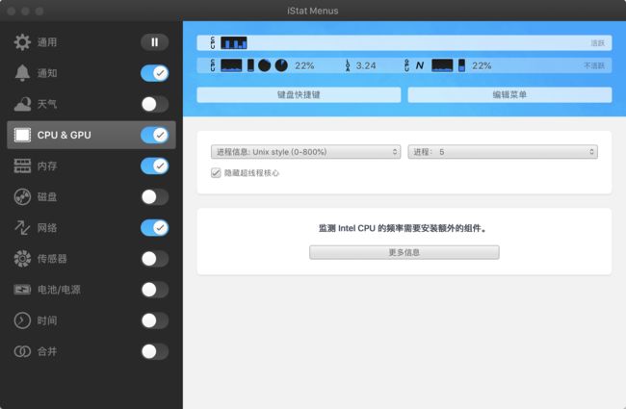This screenshot has height=409, width=626.
Task: Click the gear icon for 通用
Action: (22, 42)
